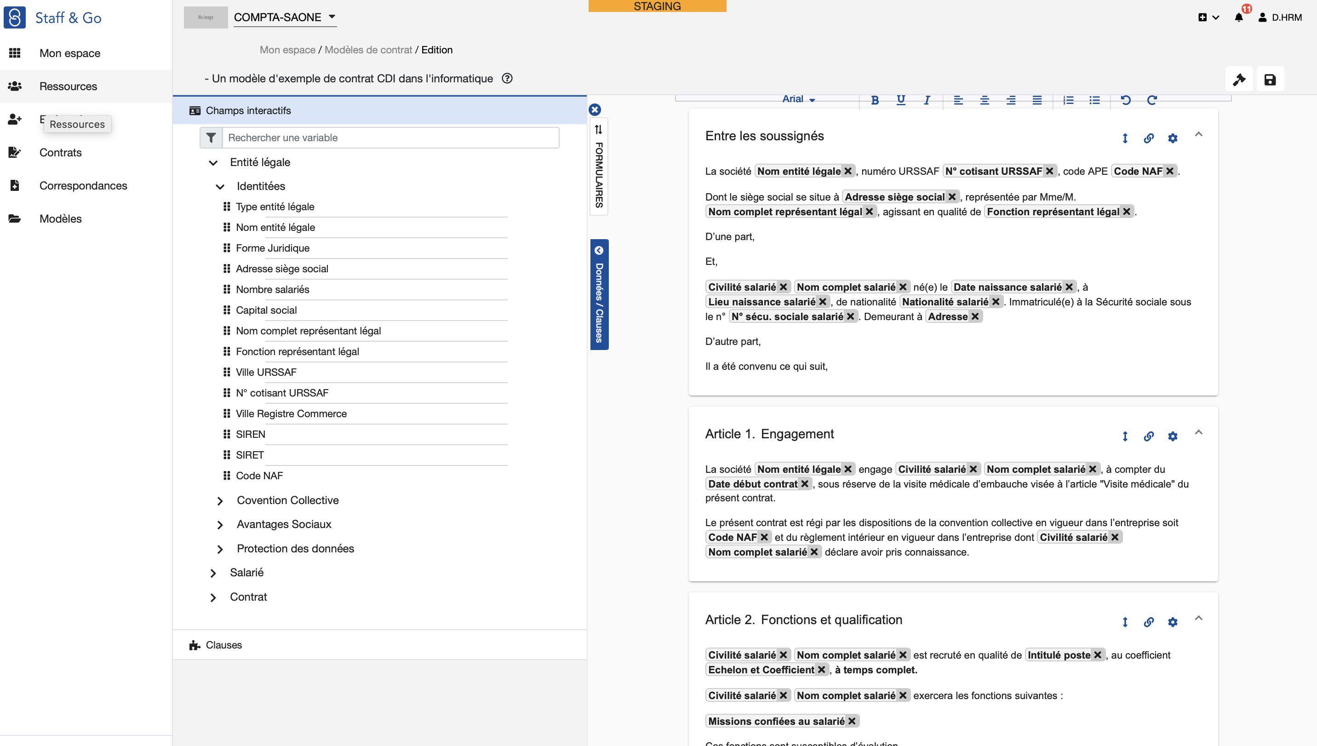Open the Données / Clauses vertical tab
Viewport: 1317px width, 746px height.
pos(599,295)
